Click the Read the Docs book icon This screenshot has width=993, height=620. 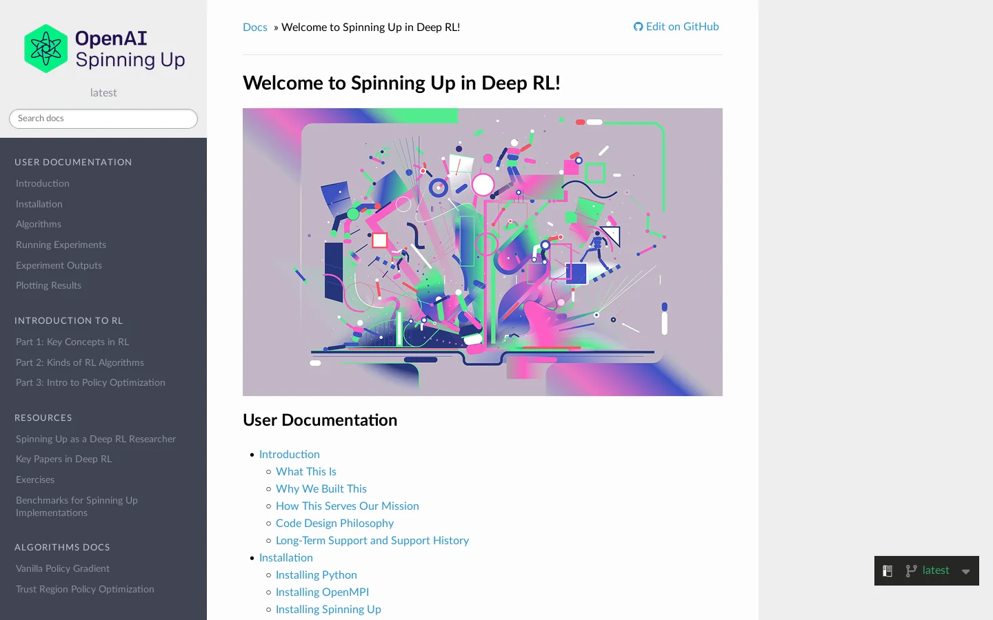pyautogui.click(x=887, y=571)
